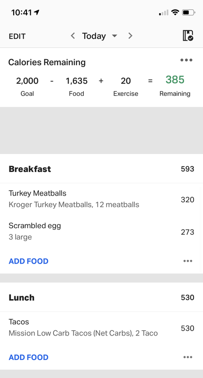This screenshot has height=378, width=203.
Task: Tap EDIT to modify diary
Action: point(17,36)
